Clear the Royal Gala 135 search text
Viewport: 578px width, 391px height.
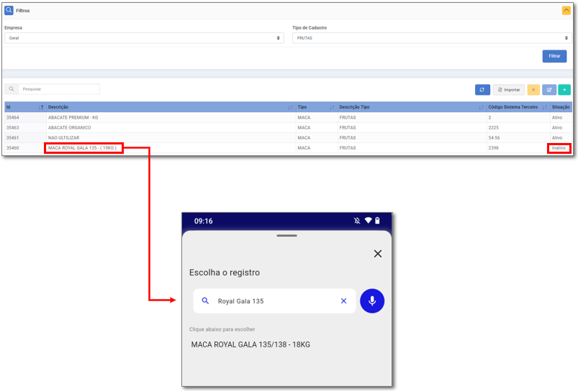coord(343,301)
